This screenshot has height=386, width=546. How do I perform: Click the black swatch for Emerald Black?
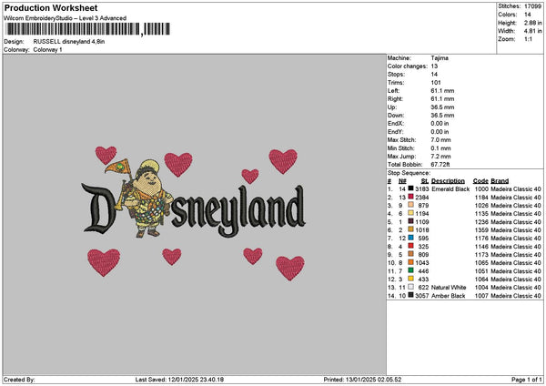[x=411, y=188]
